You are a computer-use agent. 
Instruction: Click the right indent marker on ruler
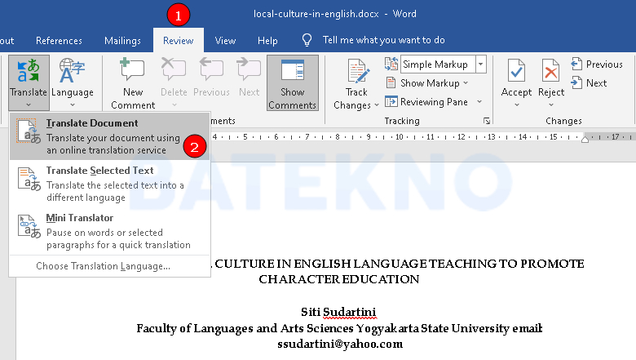[x=585, y=140]
